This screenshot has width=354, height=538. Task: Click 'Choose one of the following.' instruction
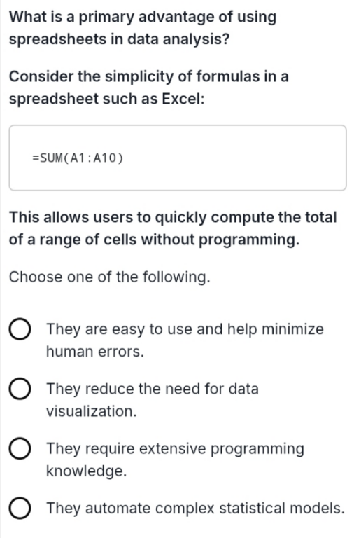tap(109, 277)
